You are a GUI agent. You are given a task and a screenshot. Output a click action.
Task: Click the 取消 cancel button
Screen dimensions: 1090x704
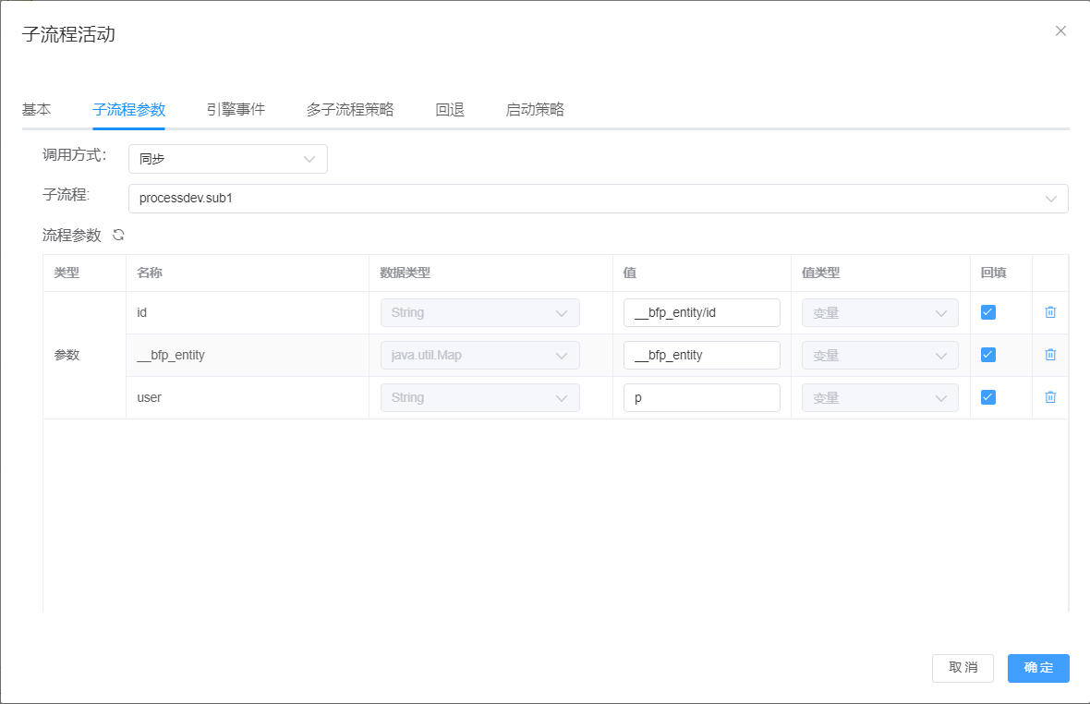pyautogui.click(x=963, y=668)
